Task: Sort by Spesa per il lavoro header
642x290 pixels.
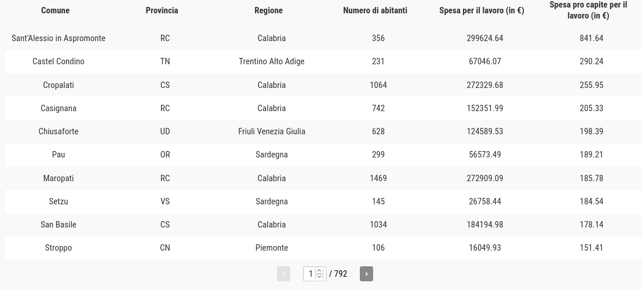Action: pos(481,10)
